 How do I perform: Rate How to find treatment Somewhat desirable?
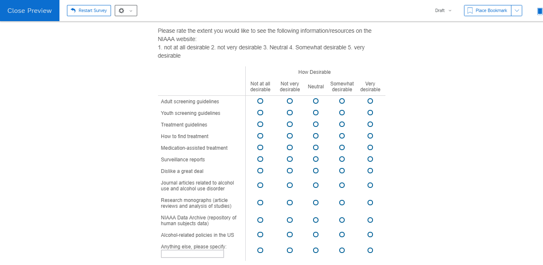click(342, 136)
